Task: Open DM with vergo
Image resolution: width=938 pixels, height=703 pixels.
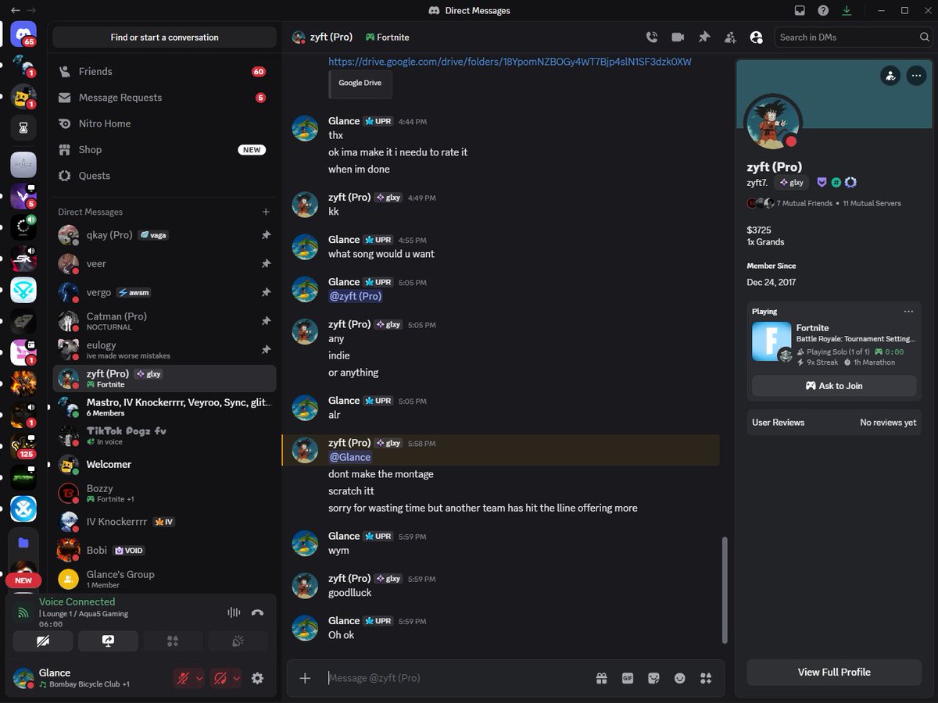Action: point(164,292)
